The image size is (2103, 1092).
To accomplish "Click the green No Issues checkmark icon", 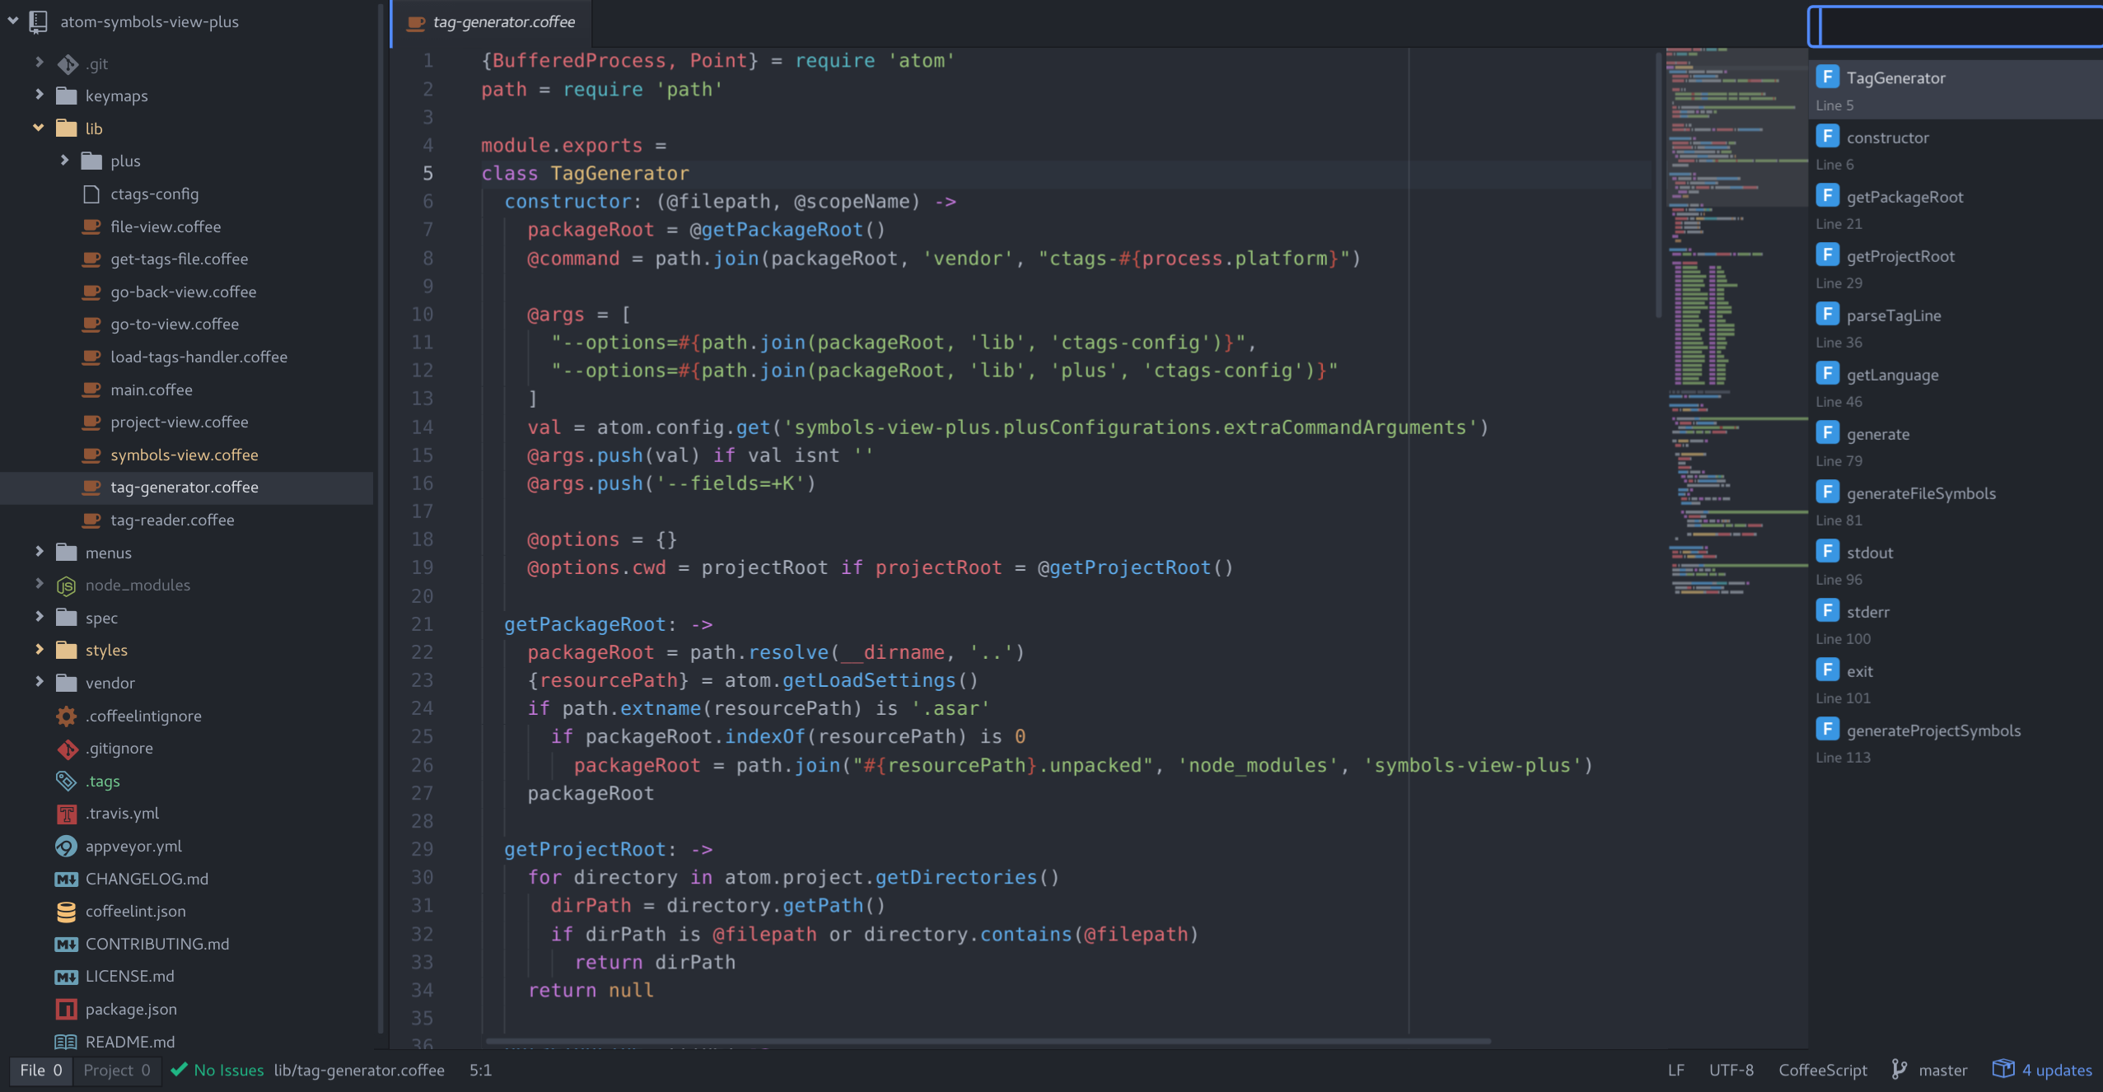I will tap(178, 1069).
